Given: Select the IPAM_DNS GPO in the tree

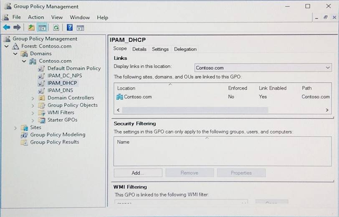Looking at the screenshot, I should pos(60,90).
